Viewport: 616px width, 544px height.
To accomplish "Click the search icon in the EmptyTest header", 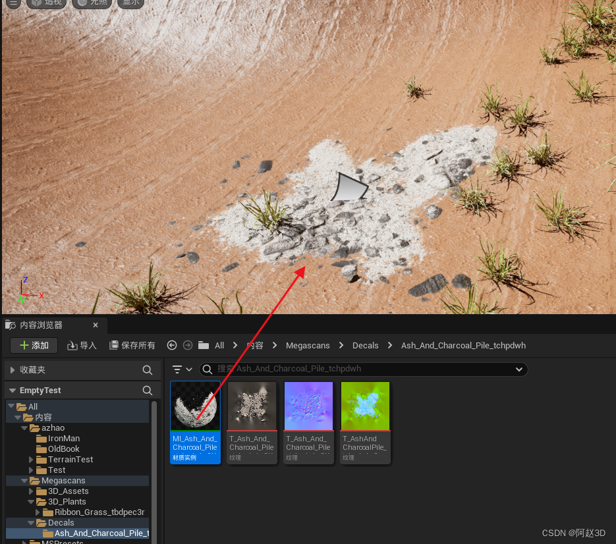I will 148,391.
